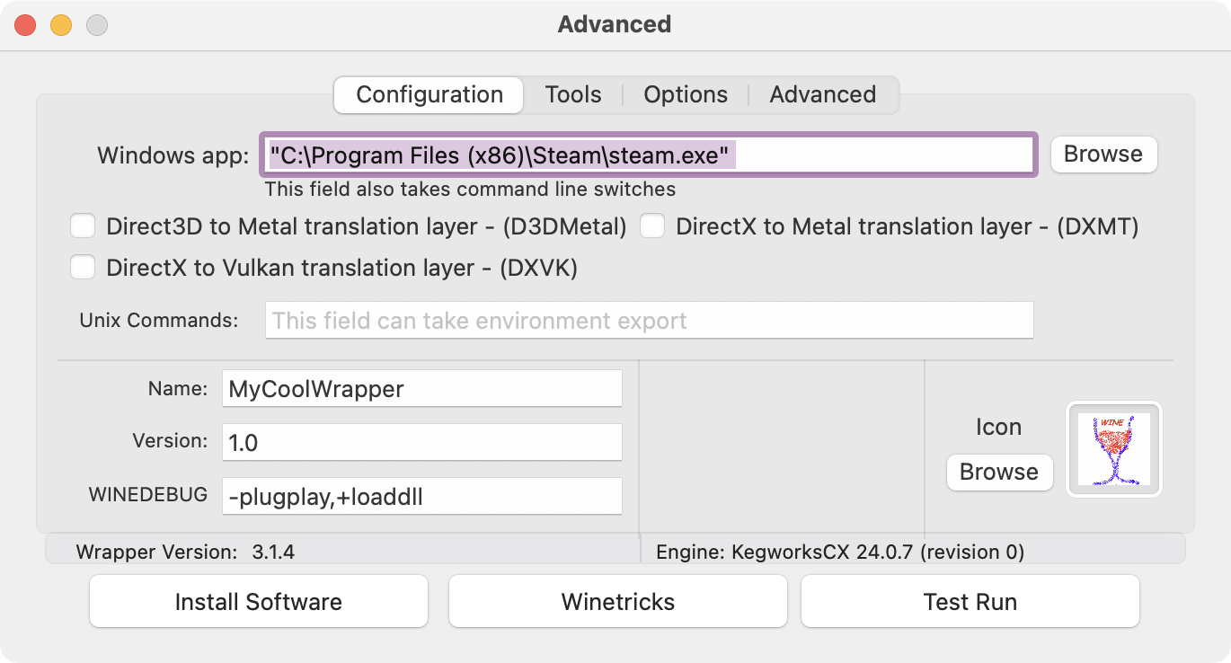Click into the Windows app path field
Viewport: 1231px width, 663px height.
(881, 155)
